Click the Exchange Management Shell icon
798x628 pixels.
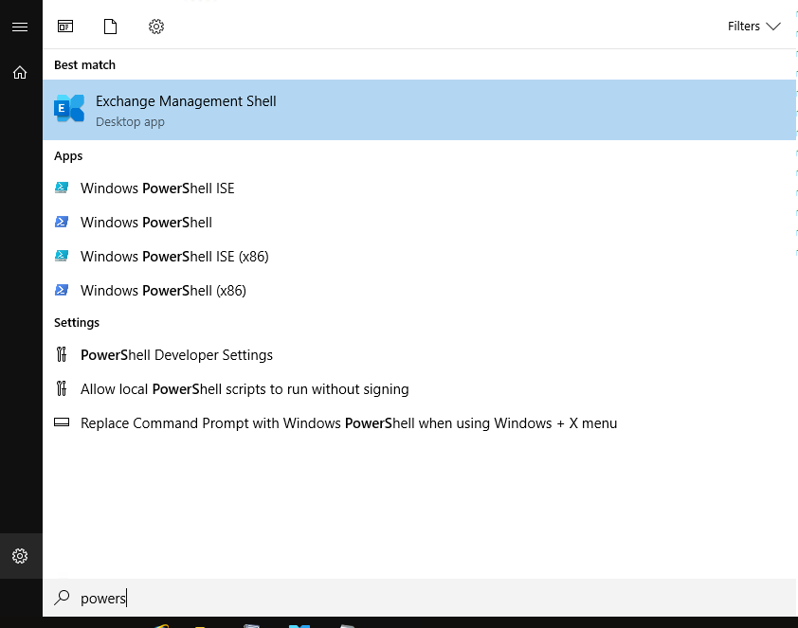[x=69, y=108]
